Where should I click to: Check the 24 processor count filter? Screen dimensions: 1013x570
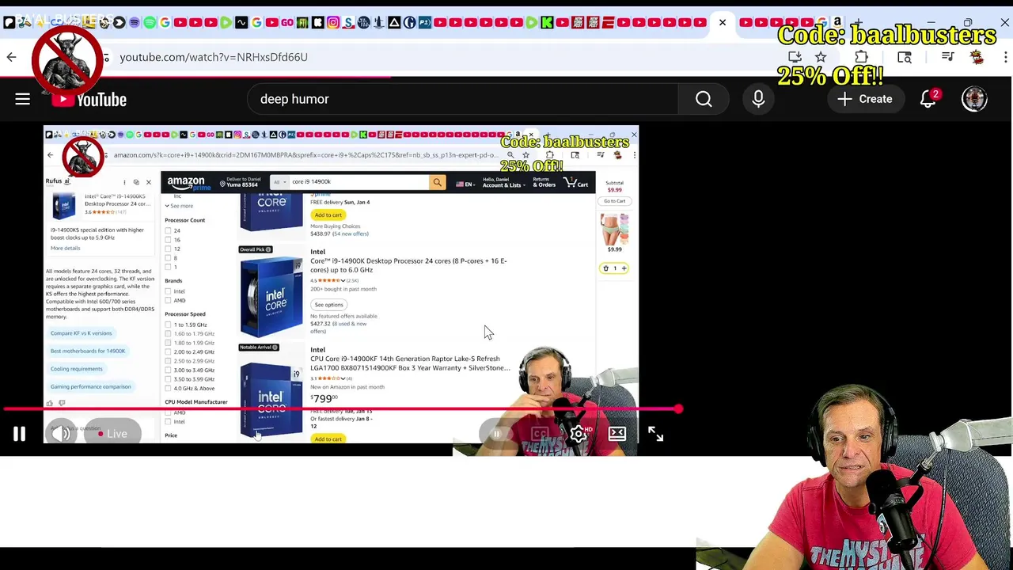click(x=168, y=230)
